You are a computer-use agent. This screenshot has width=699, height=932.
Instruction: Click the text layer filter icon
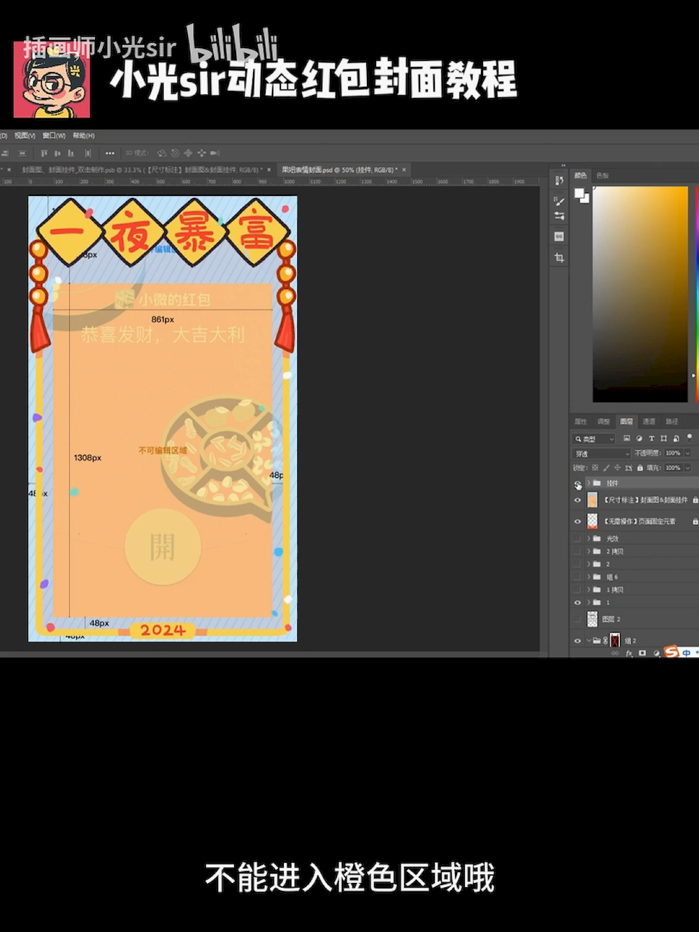(x=651, y=439)
